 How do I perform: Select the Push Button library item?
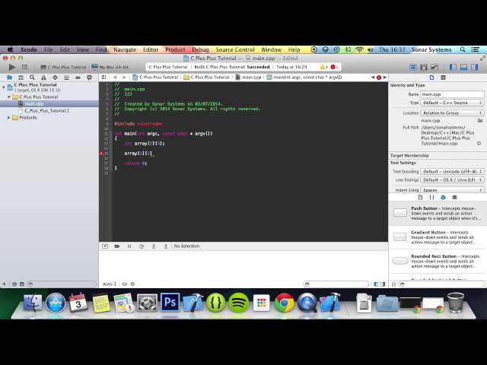point(438,213)
